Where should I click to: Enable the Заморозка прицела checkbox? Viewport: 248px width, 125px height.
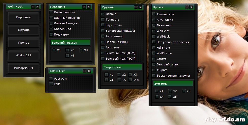pos(103,31)
